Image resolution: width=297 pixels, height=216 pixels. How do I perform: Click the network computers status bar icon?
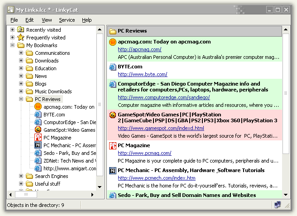[x=278, y=205]
